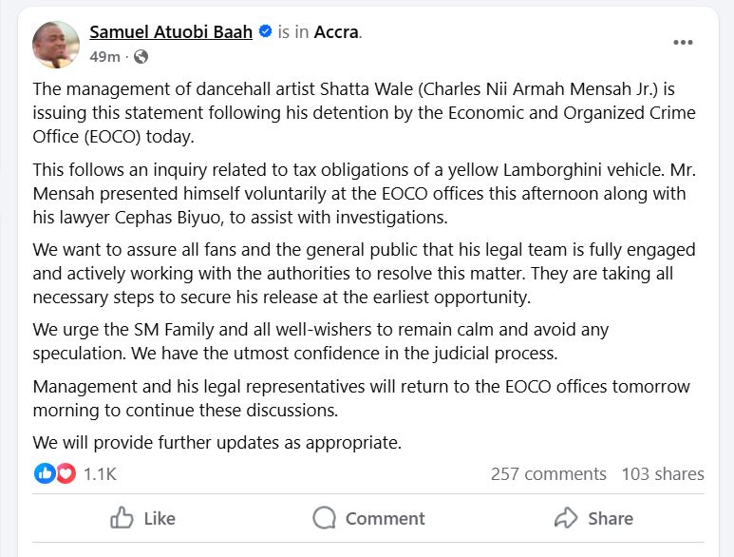Screen dimensions: 734x557
Task: Visit the Samuel Atuobi Baah profile link
Action: point(171,32)
